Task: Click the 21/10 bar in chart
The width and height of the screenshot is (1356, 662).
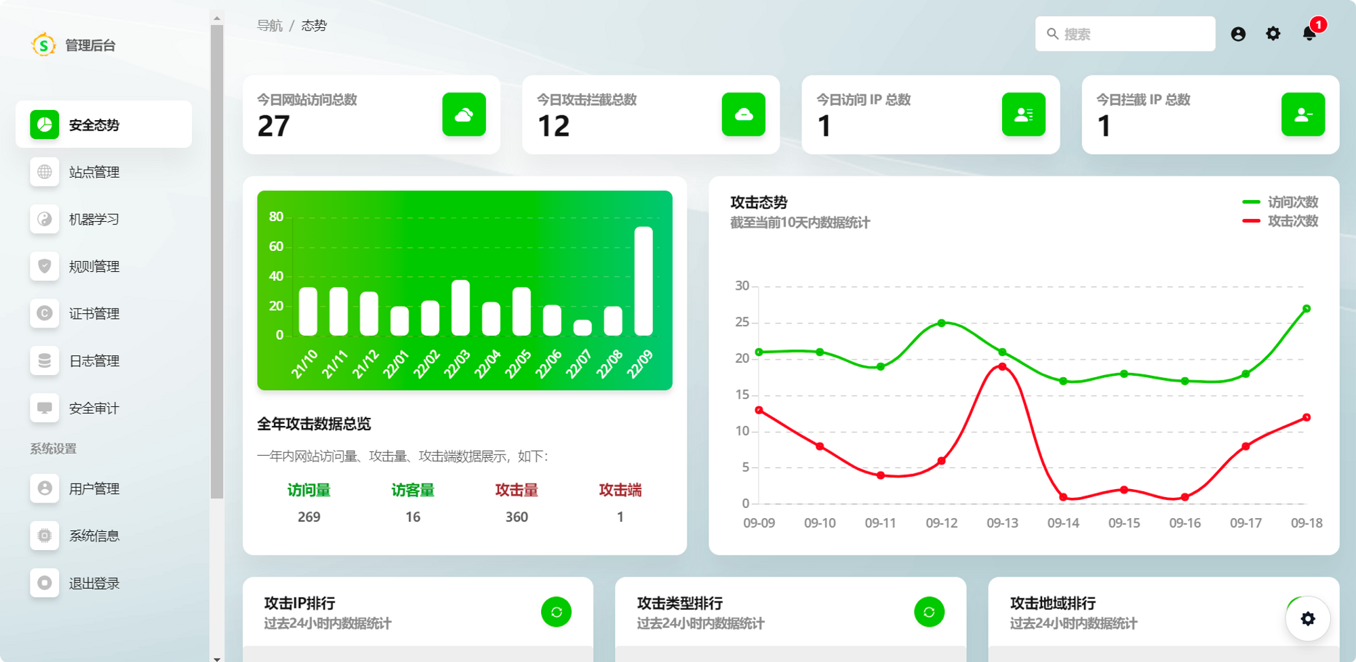Action: point(308,311)
